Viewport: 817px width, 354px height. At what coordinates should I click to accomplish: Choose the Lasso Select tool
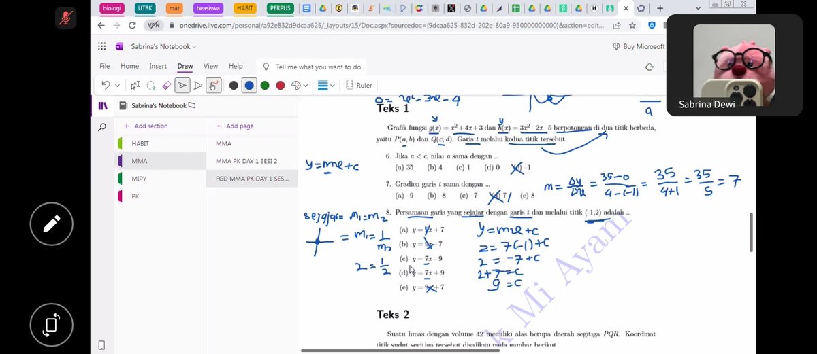[x=151, y=85]
